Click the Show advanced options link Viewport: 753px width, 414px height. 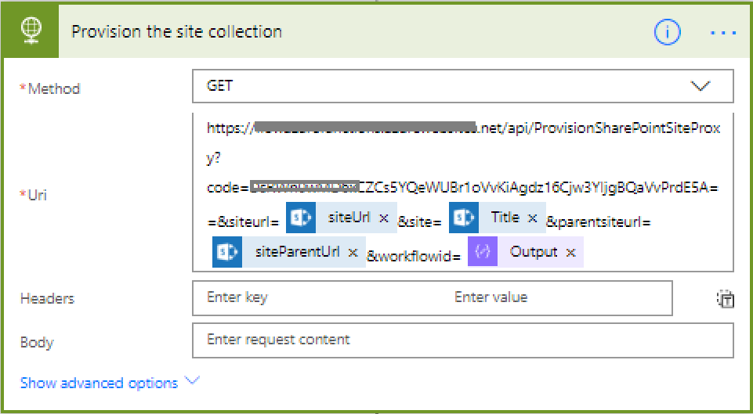click(x=99, y=383)
